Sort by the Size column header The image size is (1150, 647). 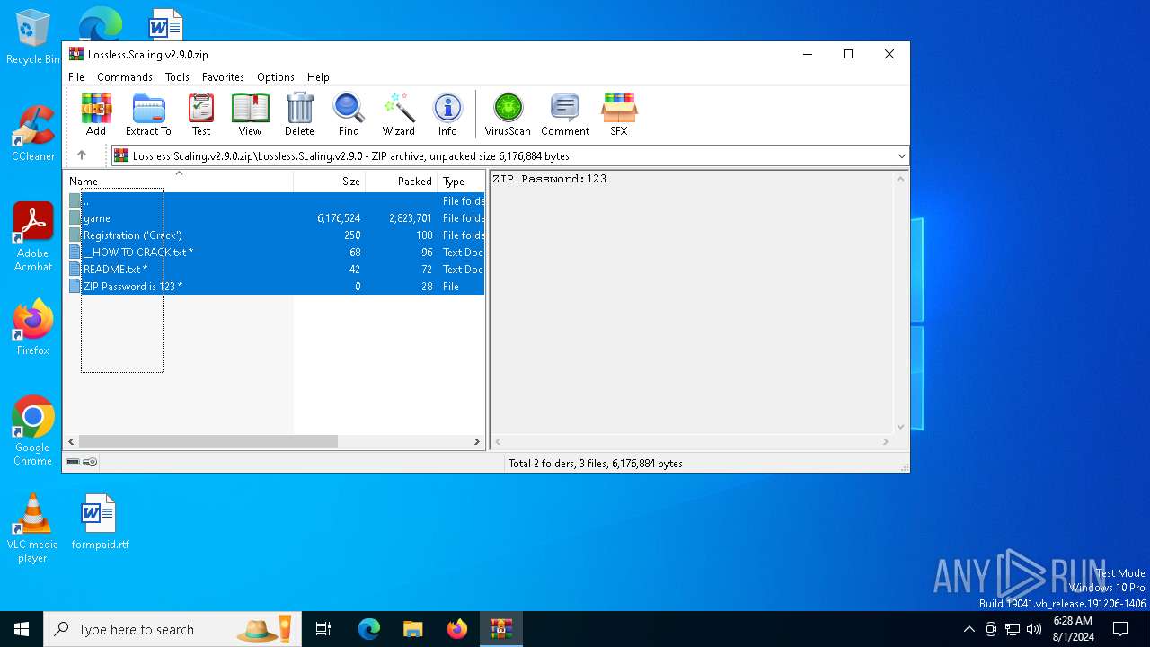coord(329,181)
